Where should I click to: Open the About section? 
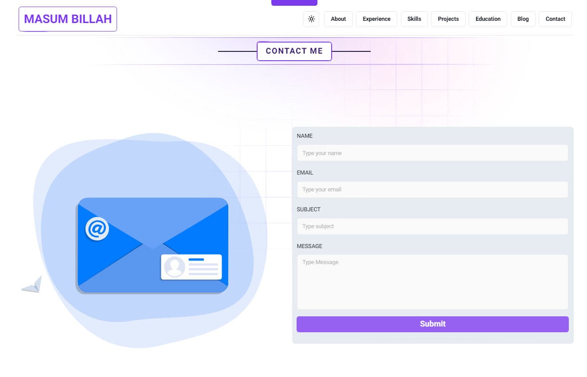point(338,19)
